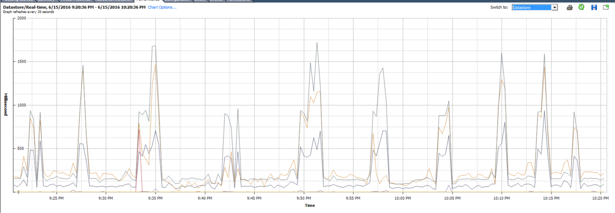
Task: Click the peak at 10:10 PM
Action: (x=502, y=53)
